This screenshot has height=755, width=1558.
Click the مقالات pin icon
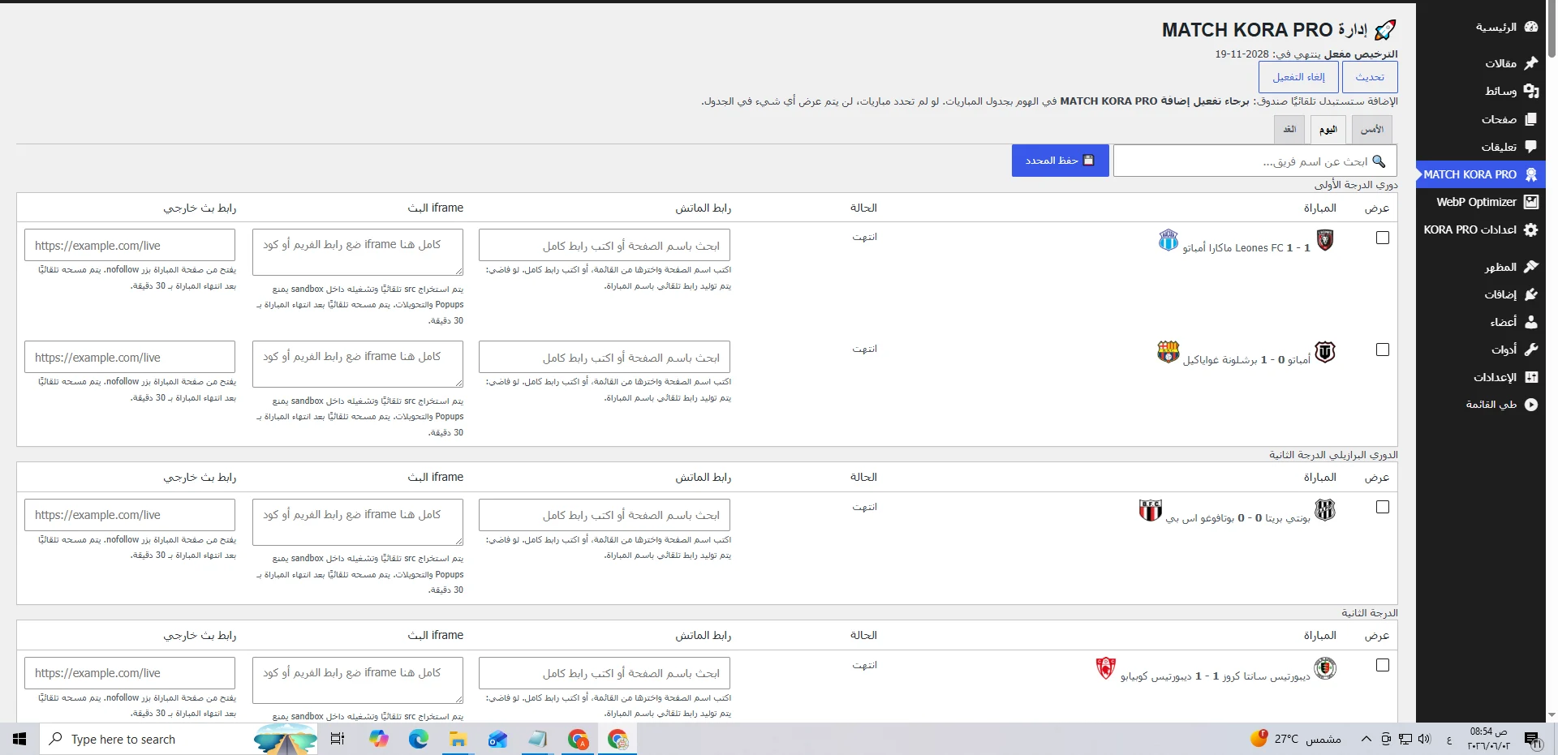pos(1530,63)
